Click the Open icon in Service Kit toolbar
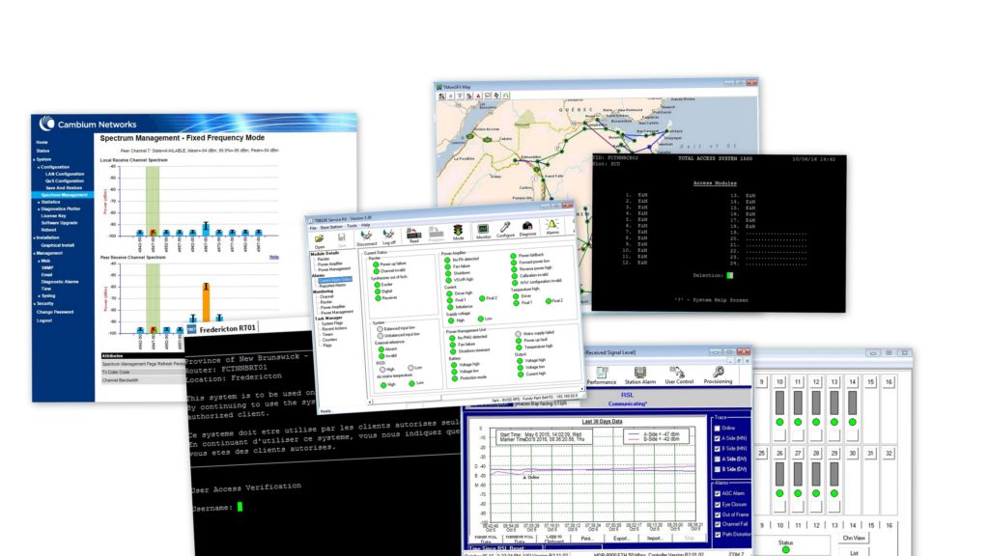This screenshot has width=989, height=556. click(320, 239)
